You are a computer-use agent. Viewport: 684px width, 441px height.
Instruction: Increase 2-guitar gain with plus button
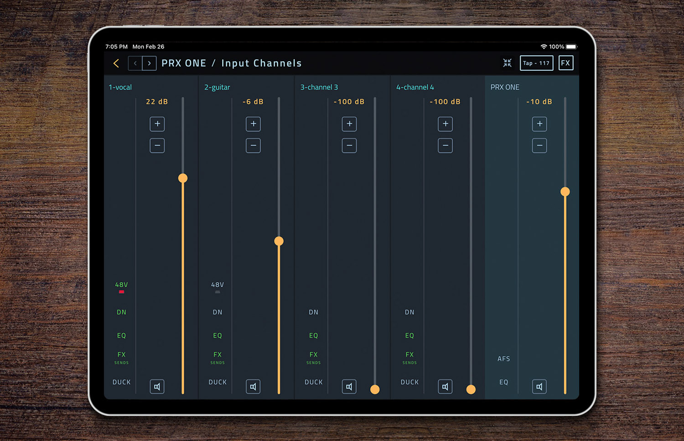click(x=253, y=124)
